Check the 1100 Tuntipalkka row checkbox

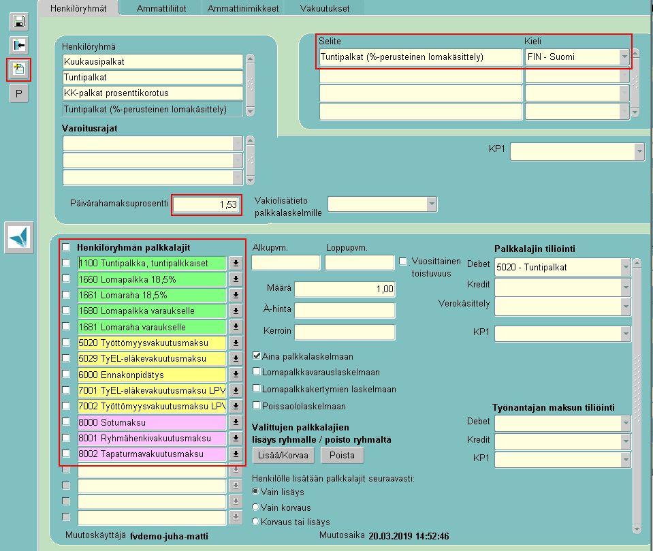66,263
